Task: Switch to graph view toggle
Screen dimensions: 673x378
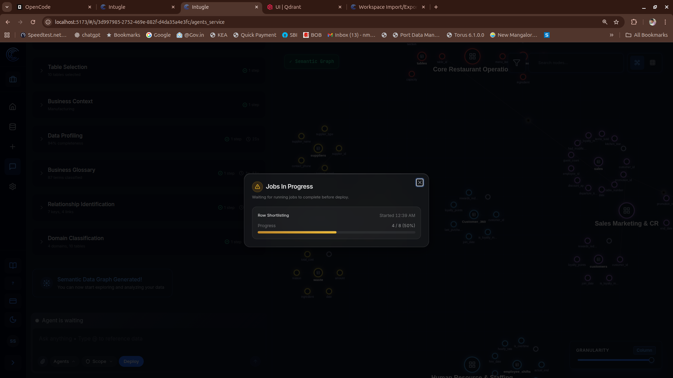Action: click(x=637, y=63)
